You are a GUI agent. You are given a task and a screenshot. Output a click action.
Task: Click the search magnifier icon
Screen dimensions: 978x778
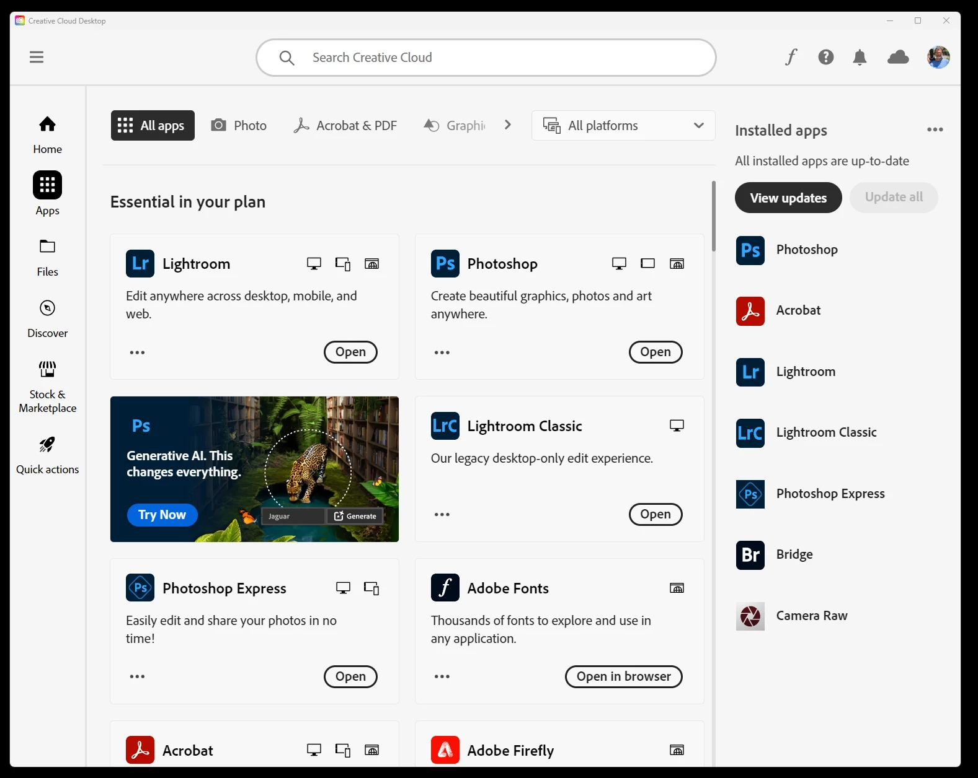[x=287, y=58]
